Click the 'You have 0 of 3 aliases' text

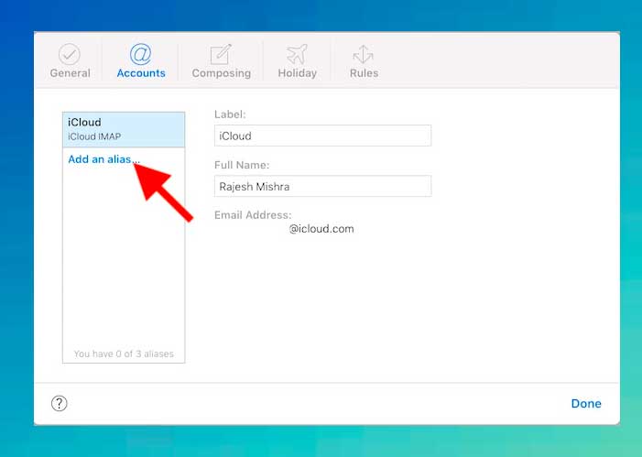coord(124,354)
